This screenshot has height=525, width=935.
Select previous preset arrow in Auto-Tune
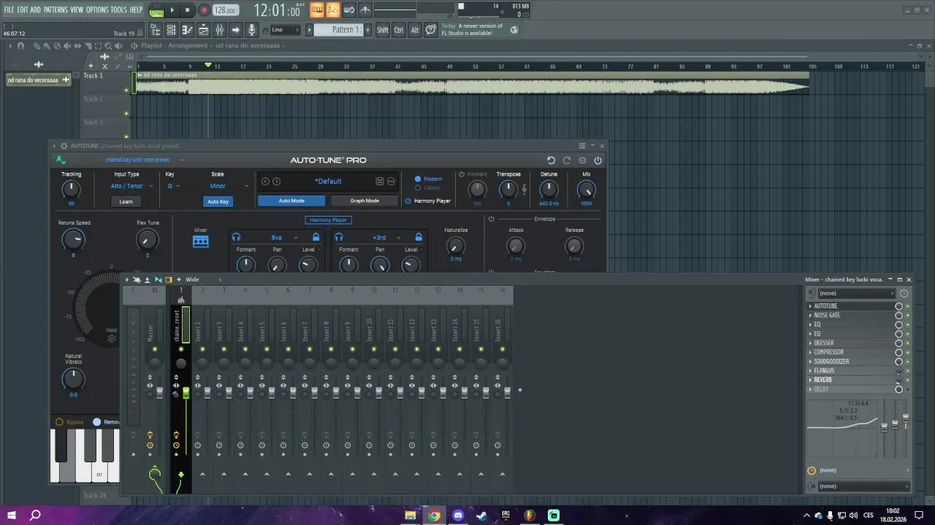(266, 182)
